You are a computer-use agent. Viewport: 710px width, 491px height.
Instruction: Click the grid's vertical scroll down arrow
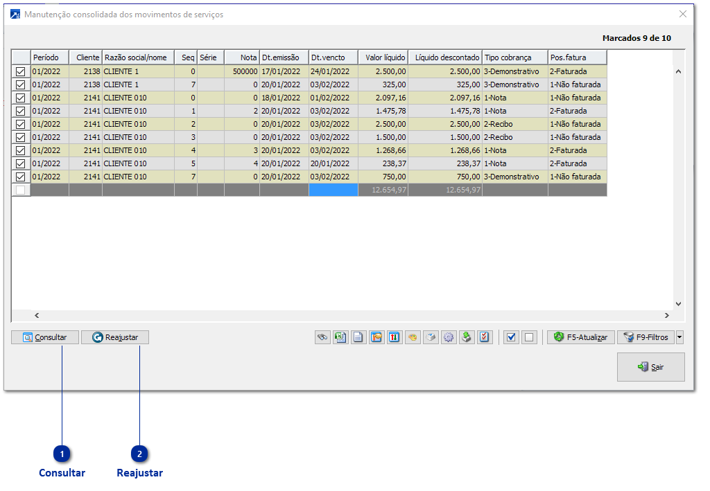click(x=678, y=304)
